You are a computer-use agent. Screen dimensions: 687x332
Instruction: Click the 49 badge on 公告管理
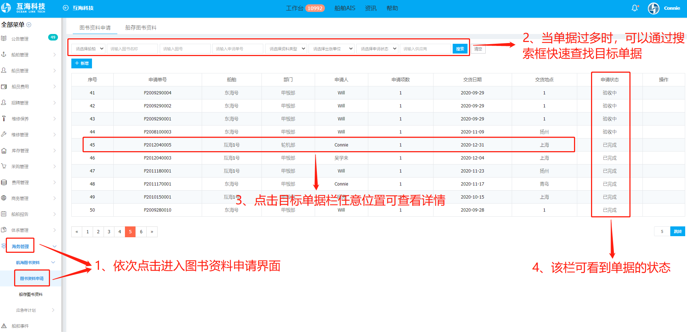(53, 37)
